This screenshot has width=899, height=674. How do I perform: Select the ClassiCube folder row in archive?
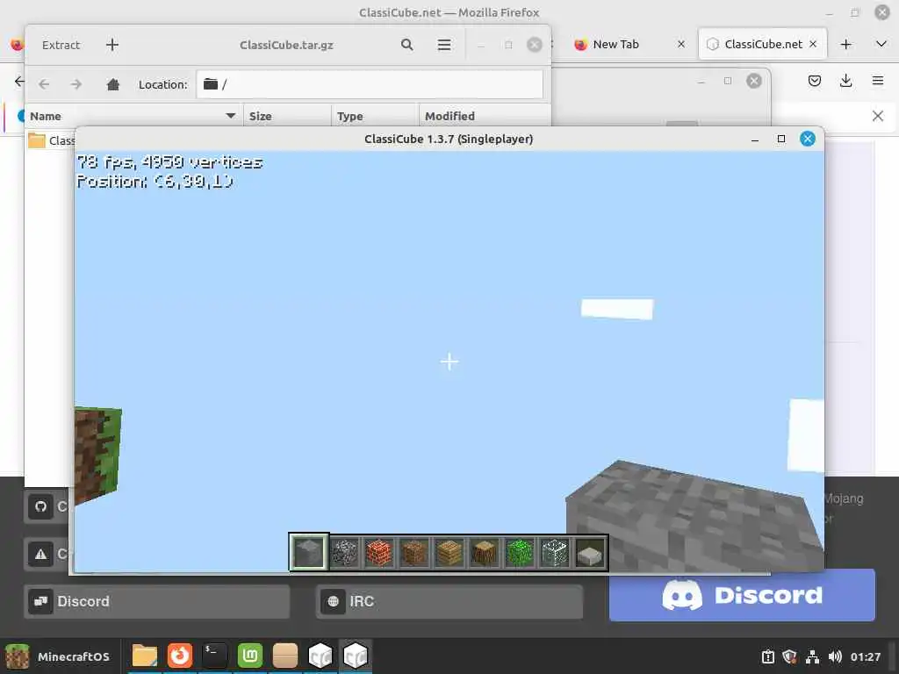tap(50, 140)
